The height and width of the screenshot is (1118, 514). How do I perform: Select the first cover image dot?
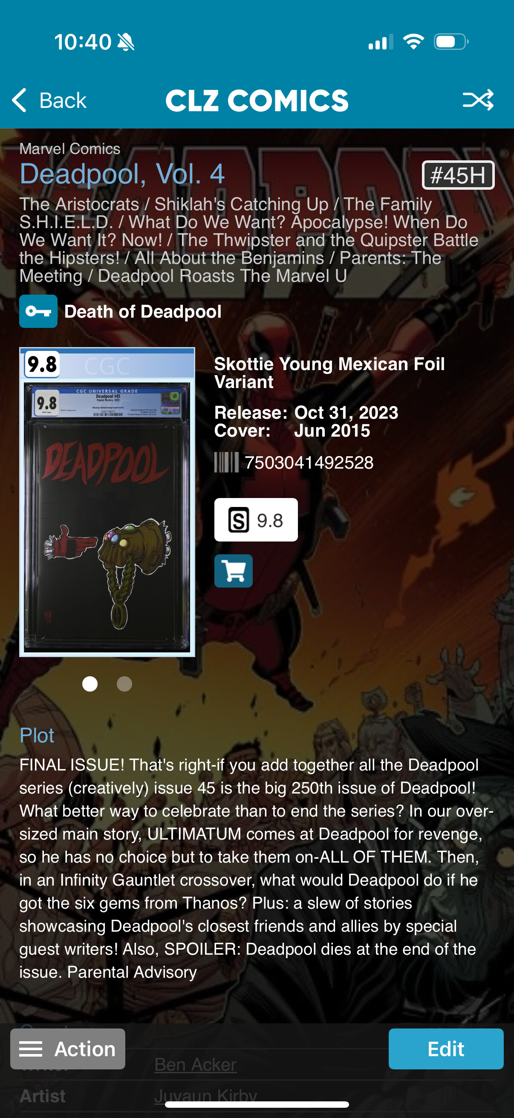(90, 684)
